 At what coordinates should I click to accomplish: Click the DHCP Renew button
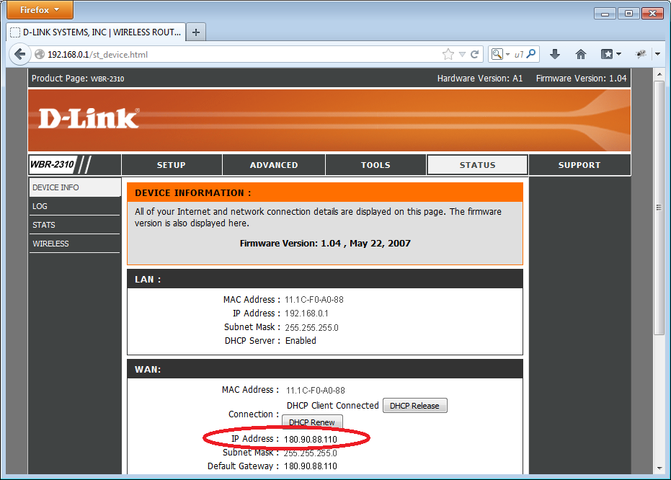(312, 422)
